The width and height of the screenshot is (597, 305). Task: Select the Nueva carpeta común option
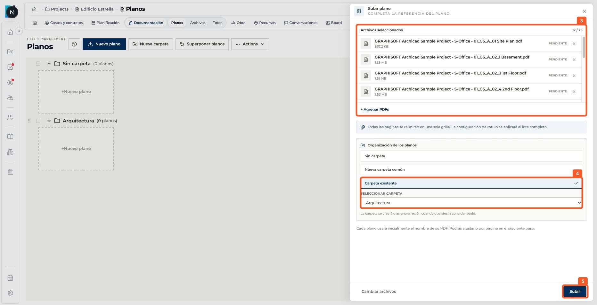(471, 169)
